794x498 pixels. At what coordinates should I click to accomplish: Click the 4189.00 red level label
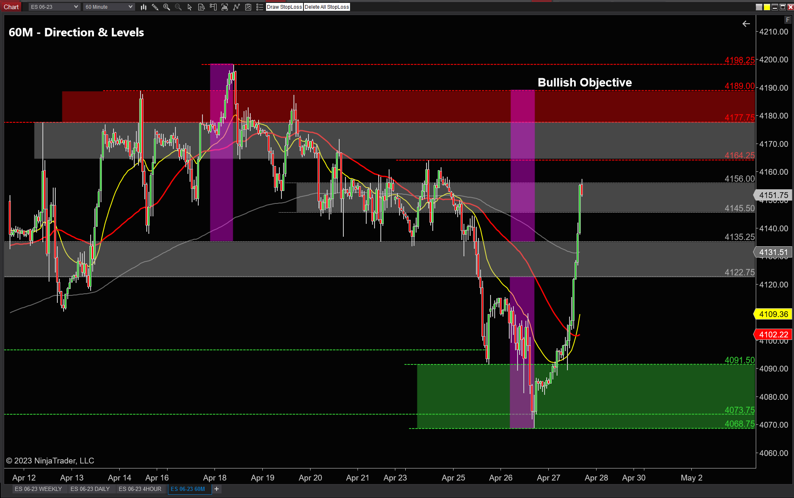[x=740, y=86]
